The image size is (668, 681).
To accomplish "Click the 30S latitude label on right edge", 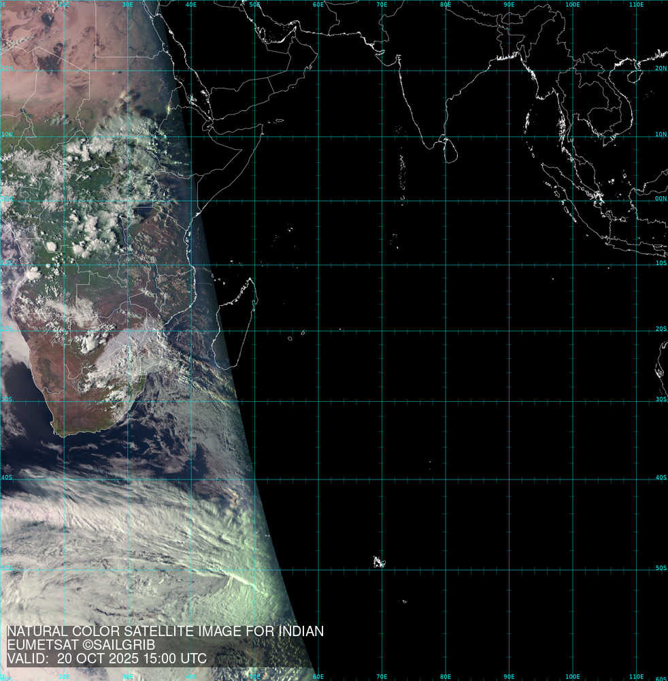I will click(x=661, y=400).
